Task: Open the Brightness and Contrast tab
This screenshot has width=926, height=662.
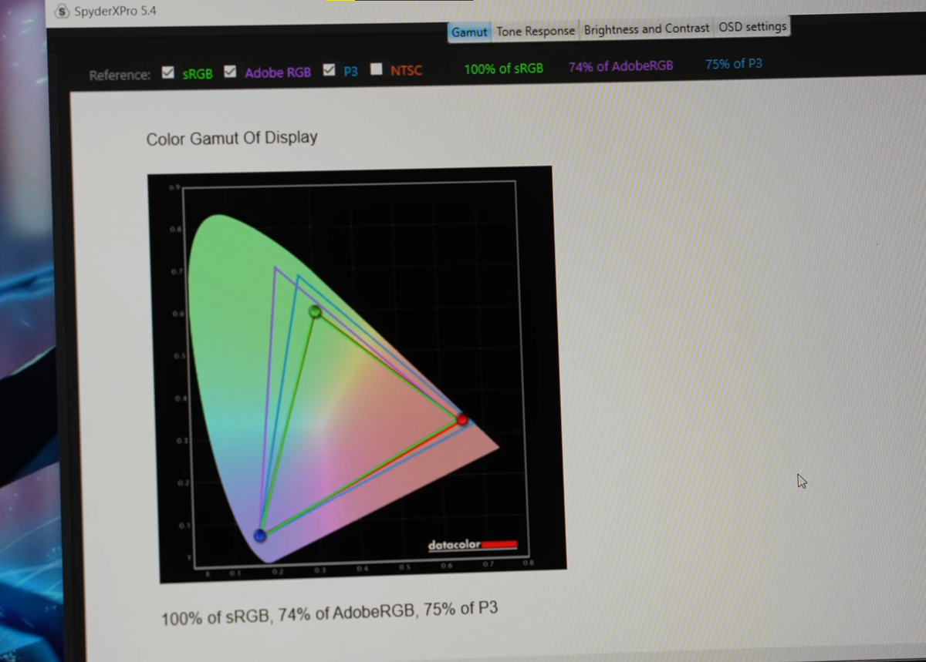Action: 647,29
